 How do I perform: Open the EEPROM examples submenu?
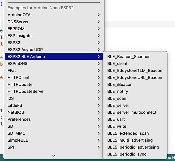(x=54, y=29)
